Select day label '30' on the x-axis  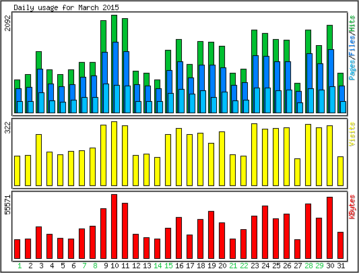(x=330, y=266)
